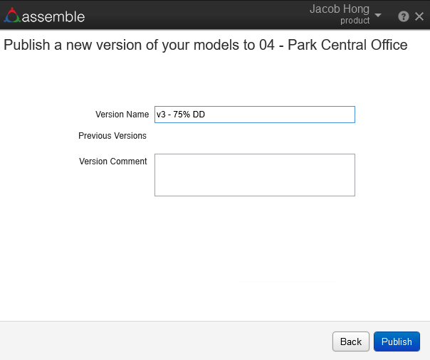The height and width of the screenshot is (360, 430).
Task: Click inside the Version Comment text area
Action: click(254, 174)
